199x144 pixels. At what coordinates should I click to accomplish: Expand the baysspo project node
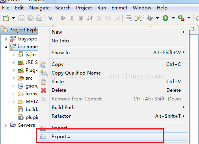tap(6, 39)
